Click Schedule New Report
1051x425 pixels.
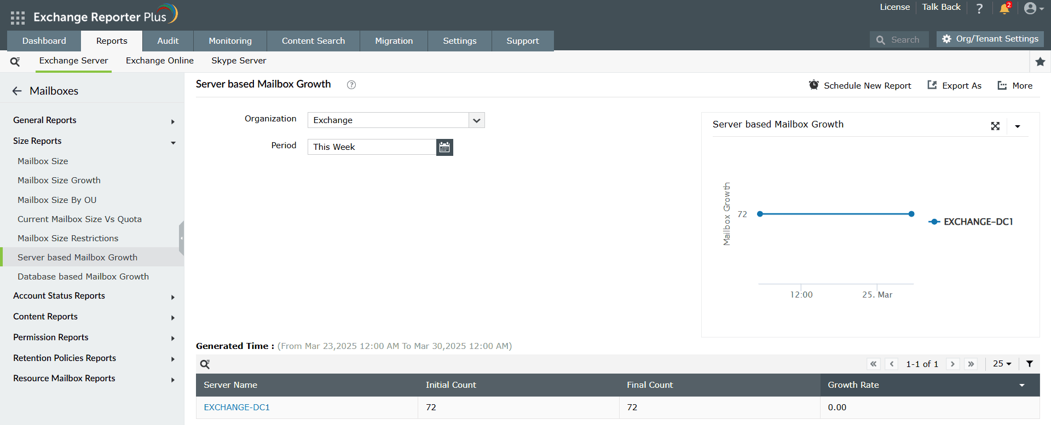[860, 85]
